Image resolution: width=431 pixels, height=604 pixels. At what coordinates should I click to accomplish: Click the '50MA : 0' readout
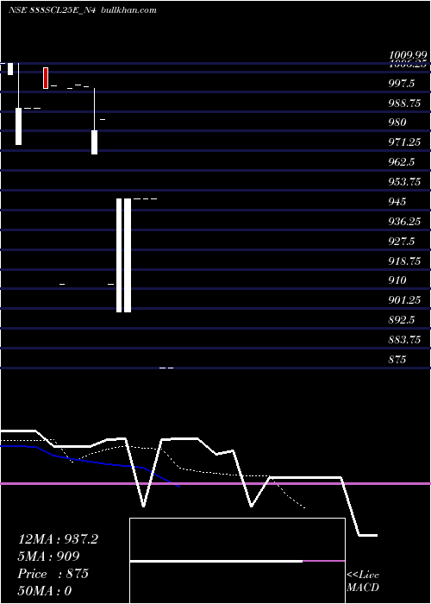click(45, 591)
